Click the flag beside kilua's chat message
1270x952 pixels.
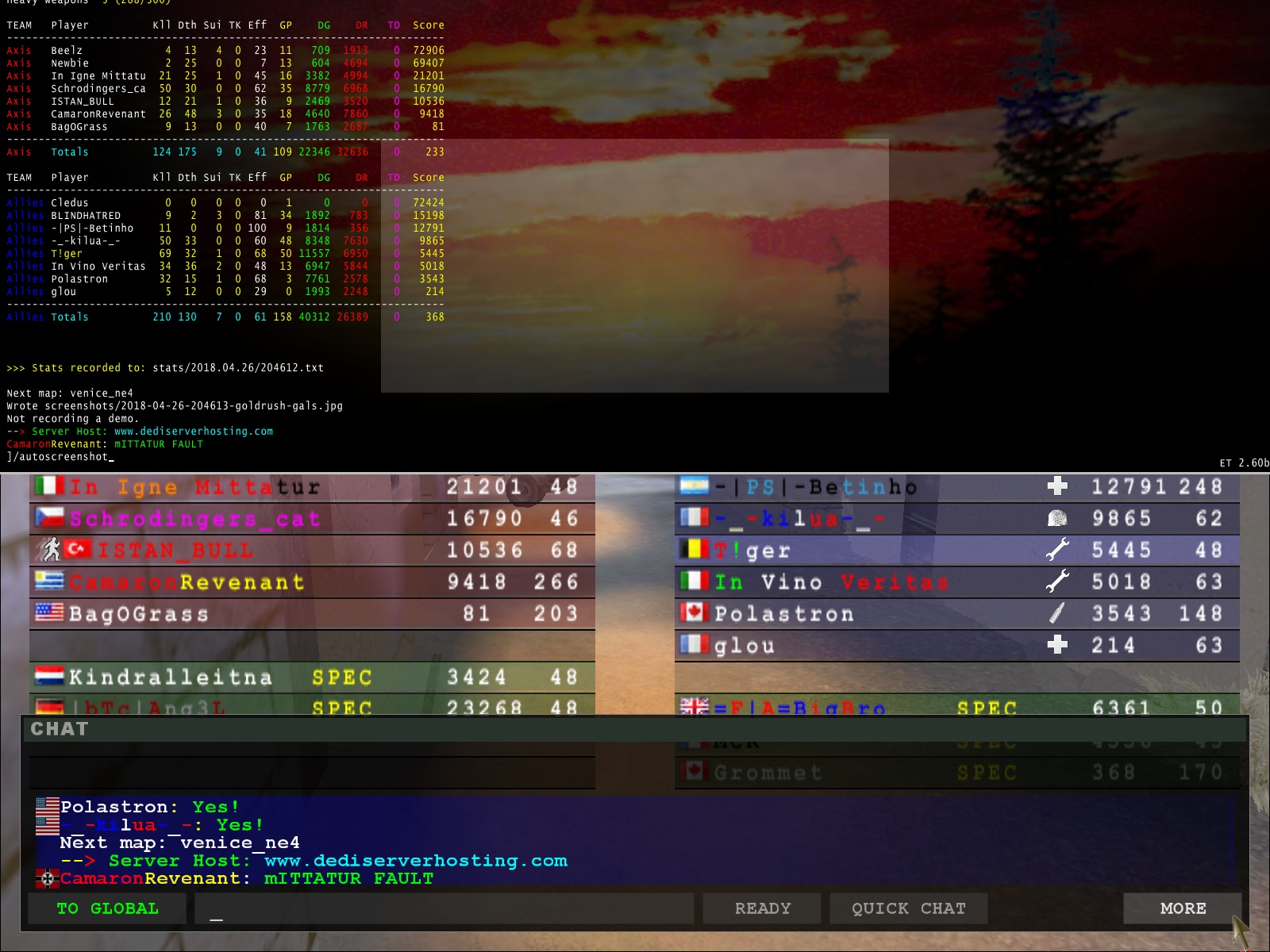pos(48,825)
